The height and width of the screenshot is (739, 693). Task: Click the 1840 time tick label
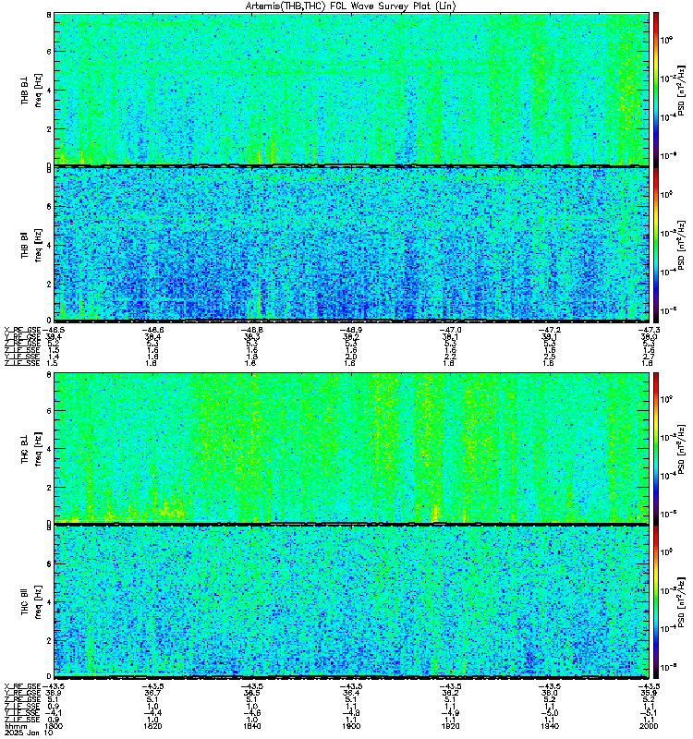[251, 726]
